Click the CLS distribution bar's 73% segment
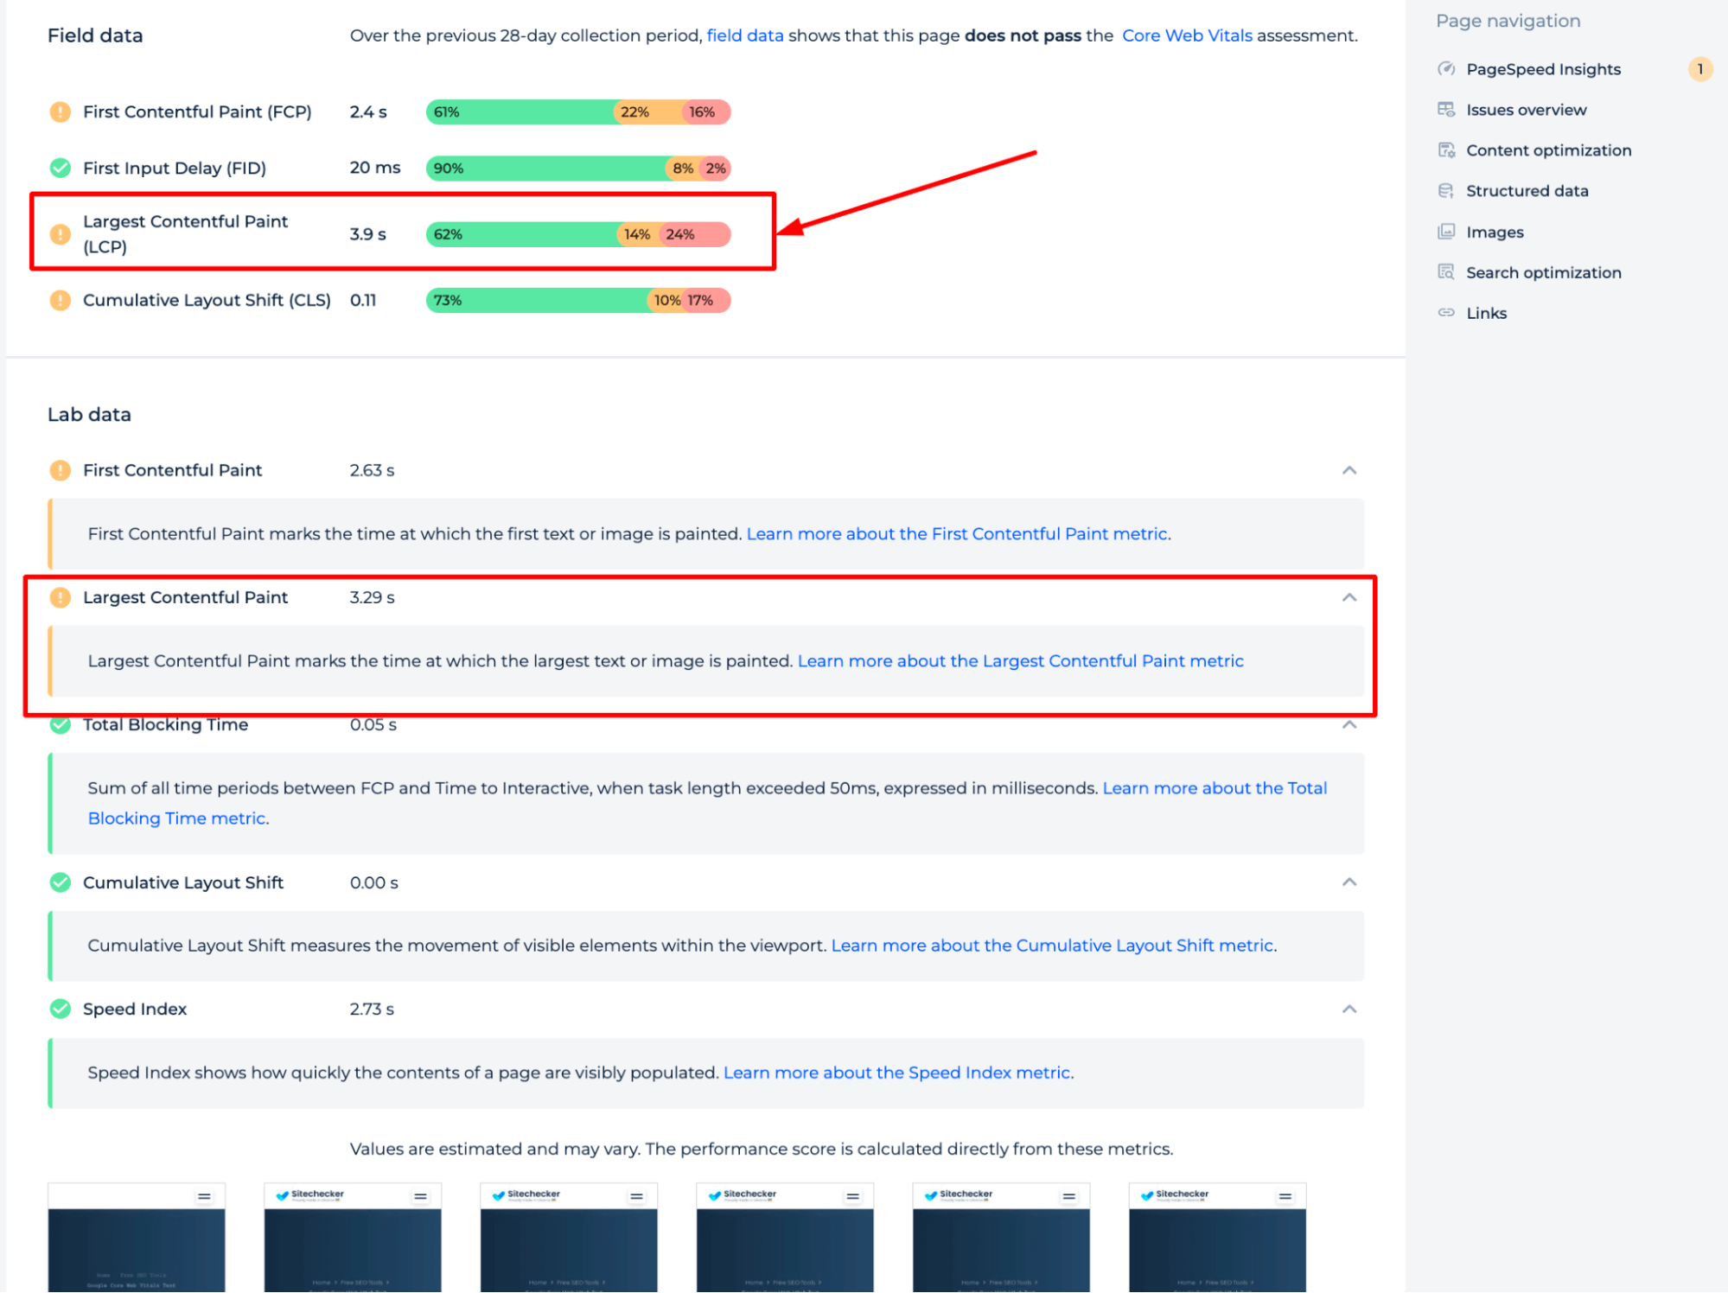This screenshot has height=1293, width=1728. coord(536,300)
